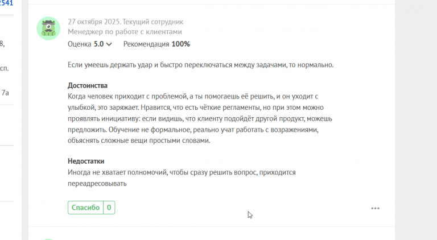
Task: Click the Рекомендация 100% indicator
Action: click(156, 44)
